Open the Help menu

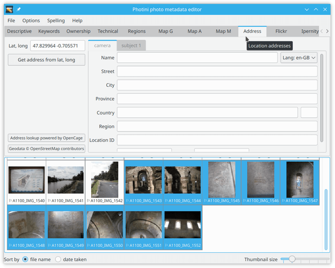(77, 21)
